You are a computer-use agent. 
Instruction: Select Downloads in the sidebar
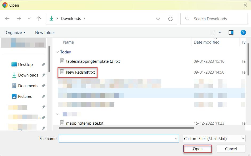pyautogui.click(x=28, y=75)
